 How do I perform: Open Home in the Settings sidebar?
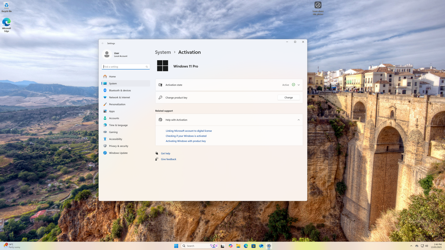tap(126, 76)
